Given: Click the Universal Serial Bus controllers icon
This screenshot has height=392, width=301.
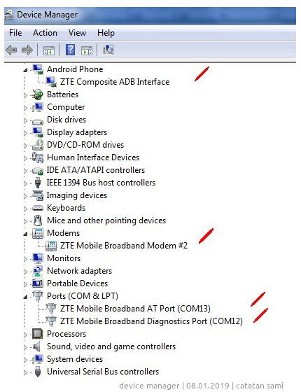Looking at the screenshot, I should tap(38, 372).
